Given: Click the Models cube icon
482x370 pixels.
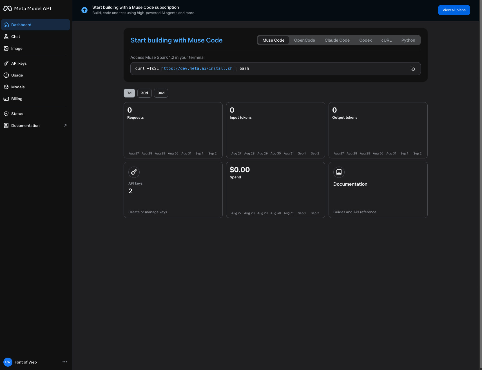Looking at the screenshot, I should pyautogui.click(x=6, y=87).
